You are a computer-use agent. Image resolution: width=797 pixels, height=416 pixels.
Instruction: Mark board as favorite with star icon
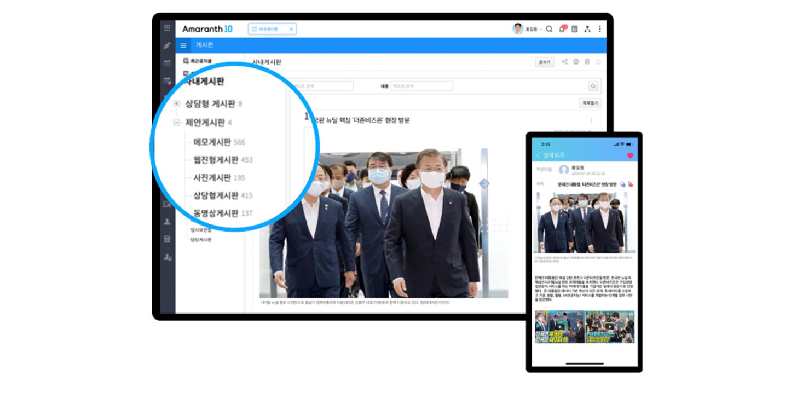click(598, 62)
